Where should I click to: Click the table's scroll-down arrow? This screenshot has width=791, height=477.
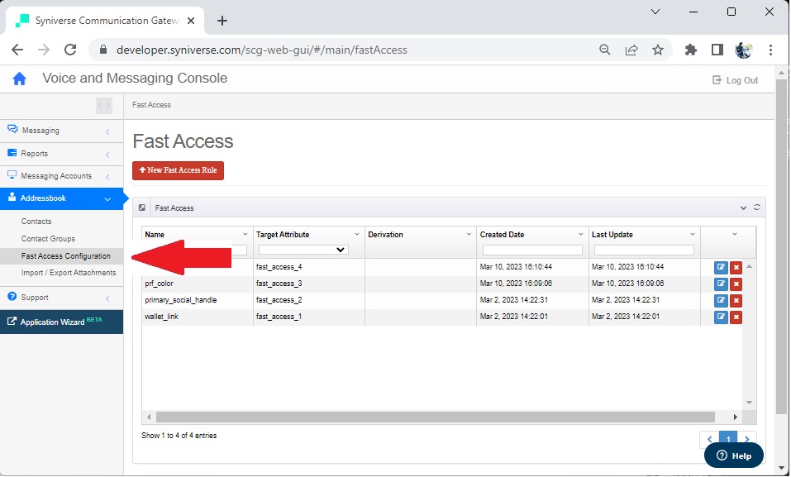(x=749, y=403)
